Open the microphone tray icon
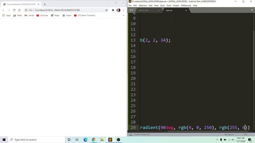 coord(221,139)
